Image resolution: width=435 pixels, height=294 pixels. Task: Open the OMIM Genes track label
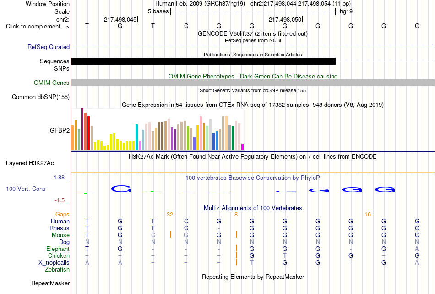coord(51,83)
